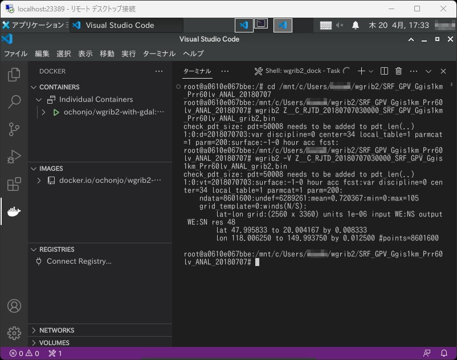Open the Source Control view
Viewport: 457px width, 360px height.
pos(14,129)
